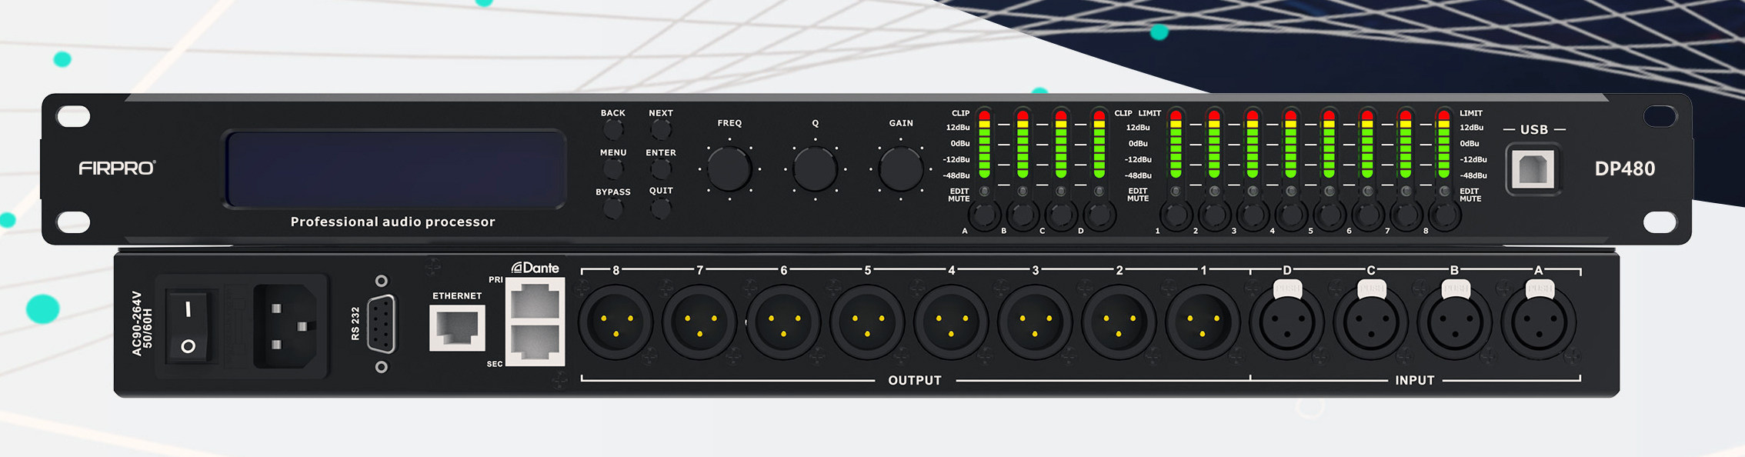1745x457 pixels.
Task: Click the IEC AC power inlet socket
Action: click(x=285, y=326)
